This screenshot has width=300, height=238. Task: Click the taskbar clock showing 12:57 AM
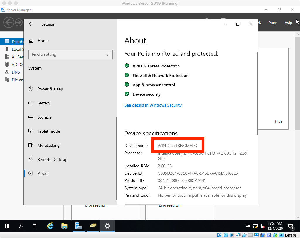click(275, 226)
